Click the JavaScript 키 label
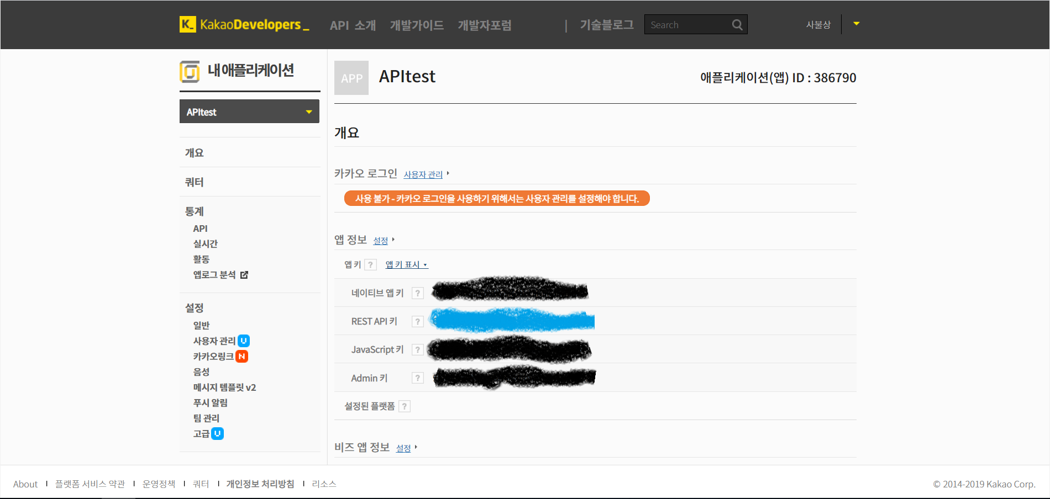Image resolution: width=1050 pixels, height=499 pixels. click(377, 349)
